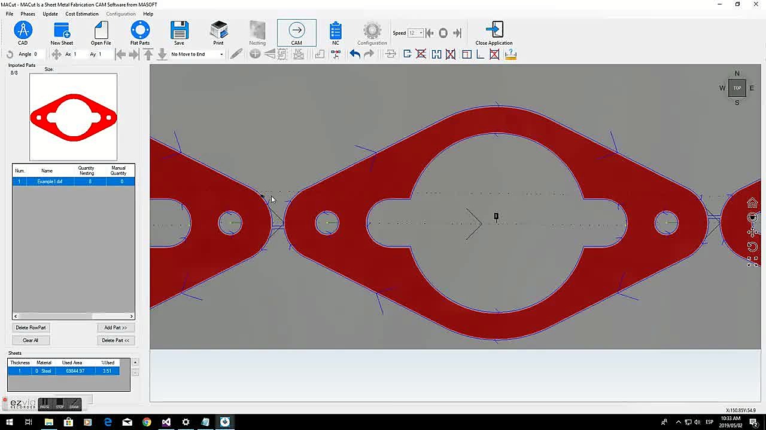Open the Draw tool in ezvid recorder
766x430 pixels.
click(x=74, y=404)
